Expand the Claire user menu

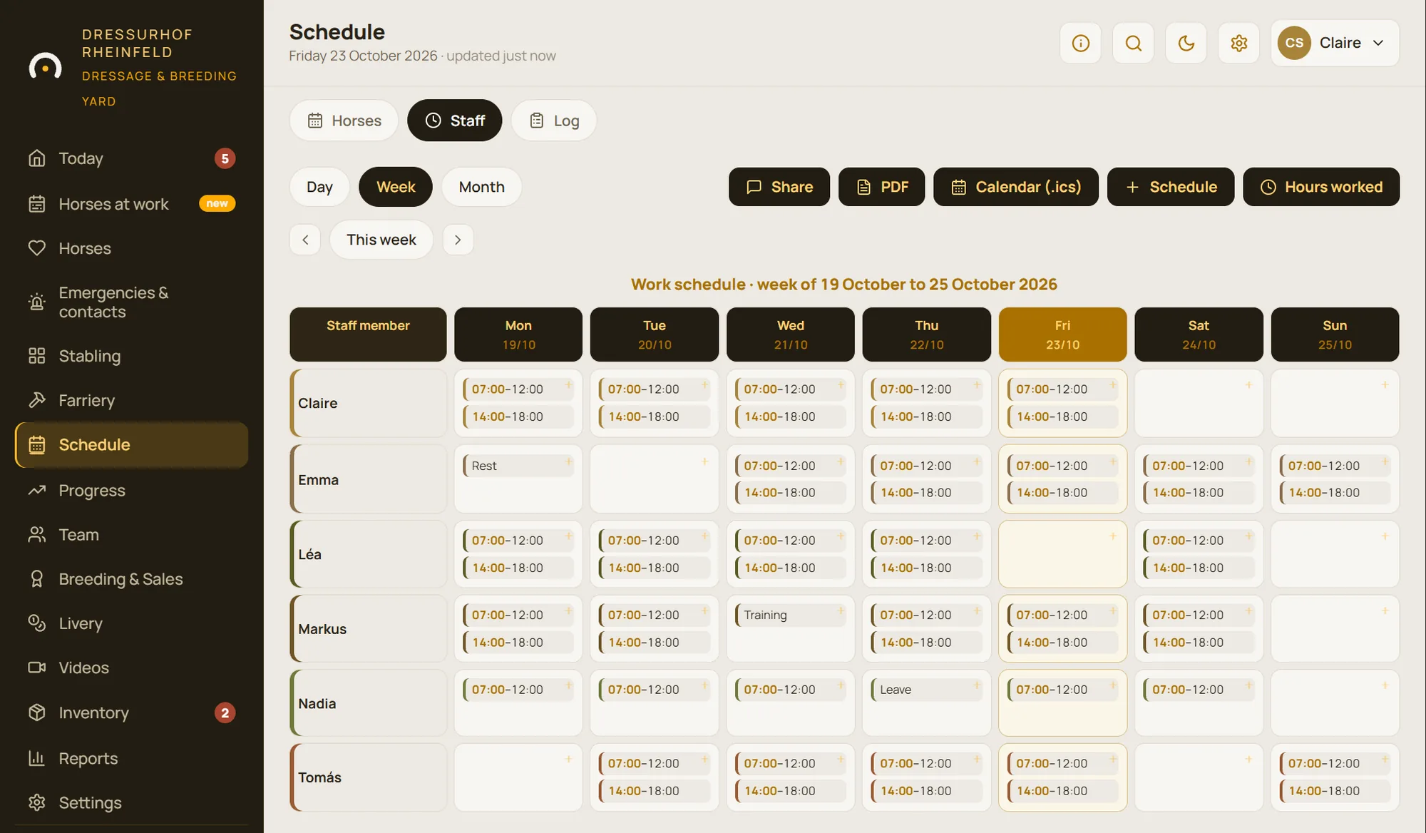point(1335,44)
